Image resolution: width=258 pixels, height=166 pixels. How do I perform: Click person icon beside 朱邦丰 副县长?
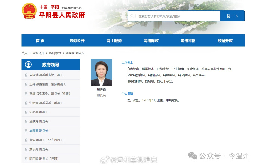[26, 112]
